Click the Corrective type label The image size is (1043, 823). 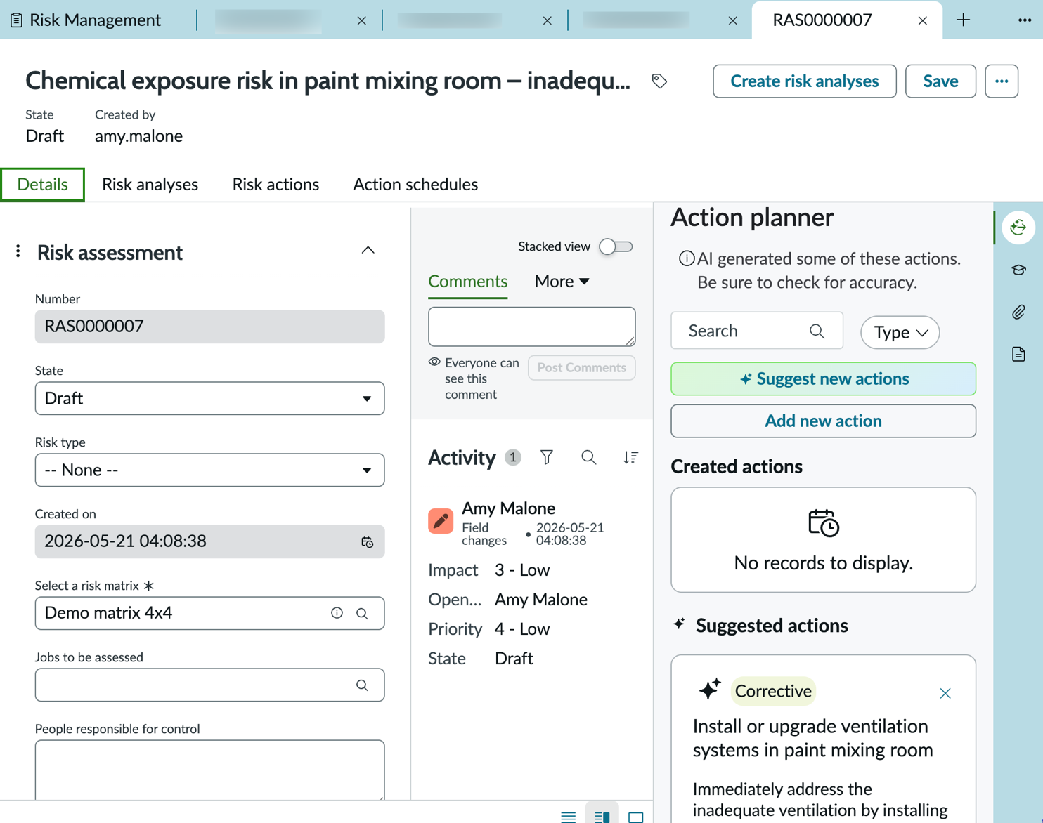click(x=773, y=692)
